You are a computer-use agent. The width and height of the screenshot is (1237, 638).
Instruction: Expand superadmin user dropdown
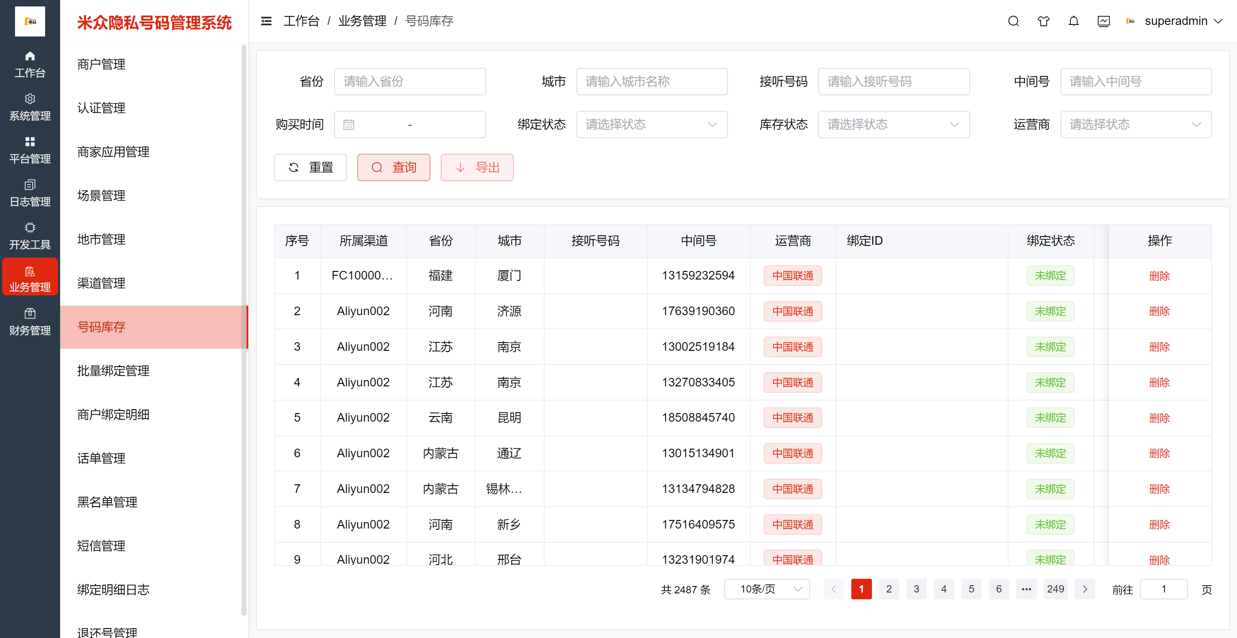tap(1218, 21)
